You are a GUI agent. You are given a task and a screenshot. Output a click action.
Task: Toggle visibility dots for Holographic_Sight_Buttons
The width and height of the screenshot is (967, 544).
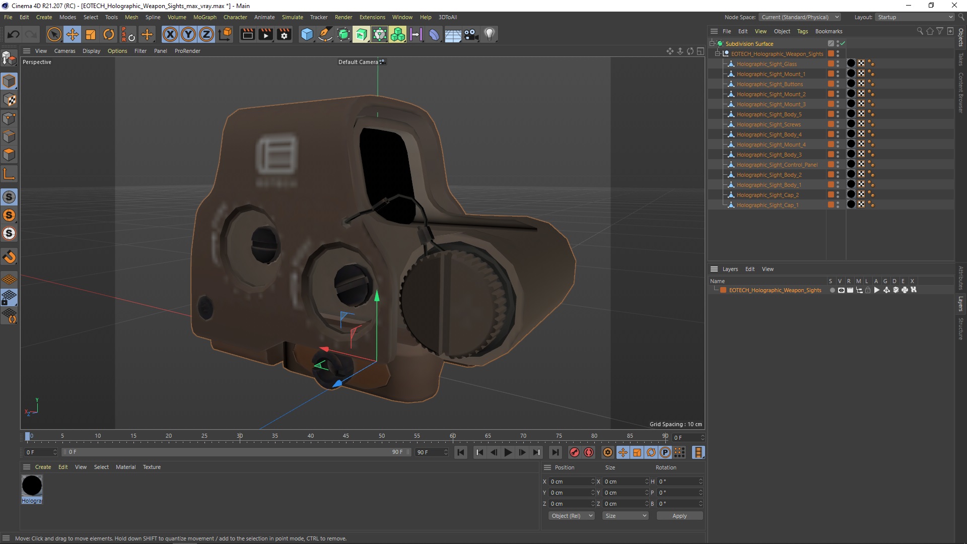tap(838, 84)
